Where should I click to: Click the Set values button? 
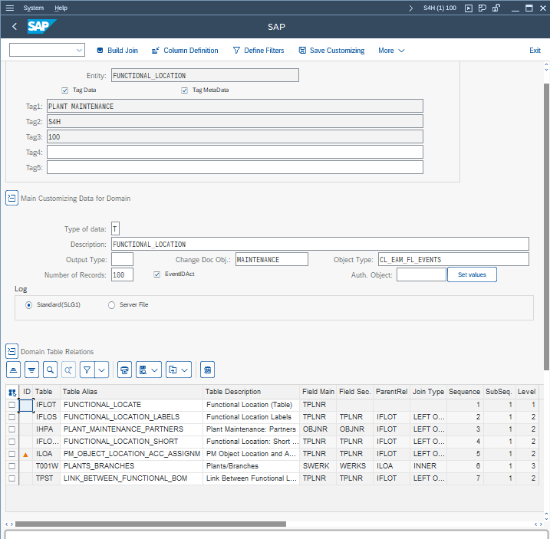[x=472, y=274]
